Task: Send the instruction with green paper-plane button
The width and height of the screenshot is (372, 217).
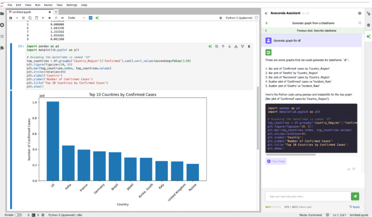Action: [355, 196]
